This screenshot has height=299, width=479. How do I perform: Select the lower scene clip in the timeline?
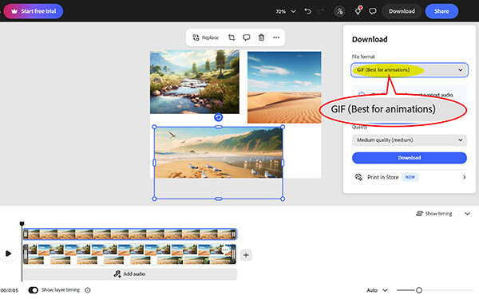point(129,254)
